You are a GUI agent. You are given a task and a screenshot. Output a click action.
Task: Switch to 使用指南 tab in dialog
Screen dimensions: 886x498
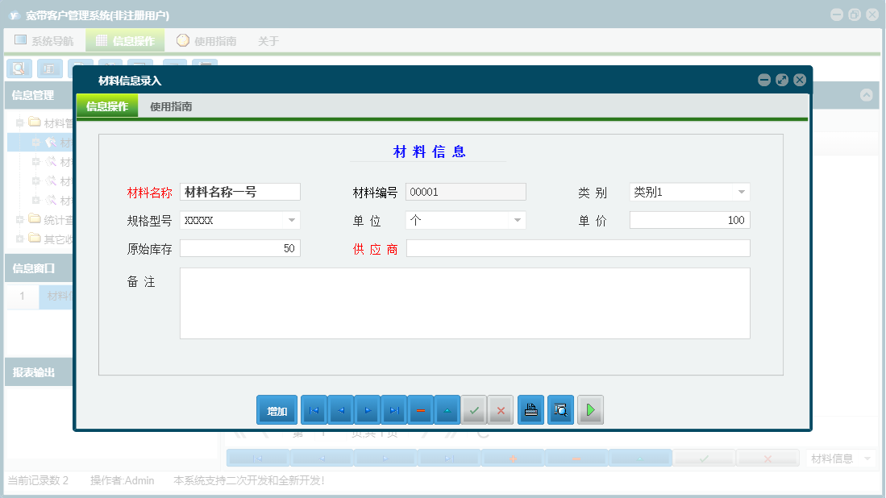tap(171, 106)
